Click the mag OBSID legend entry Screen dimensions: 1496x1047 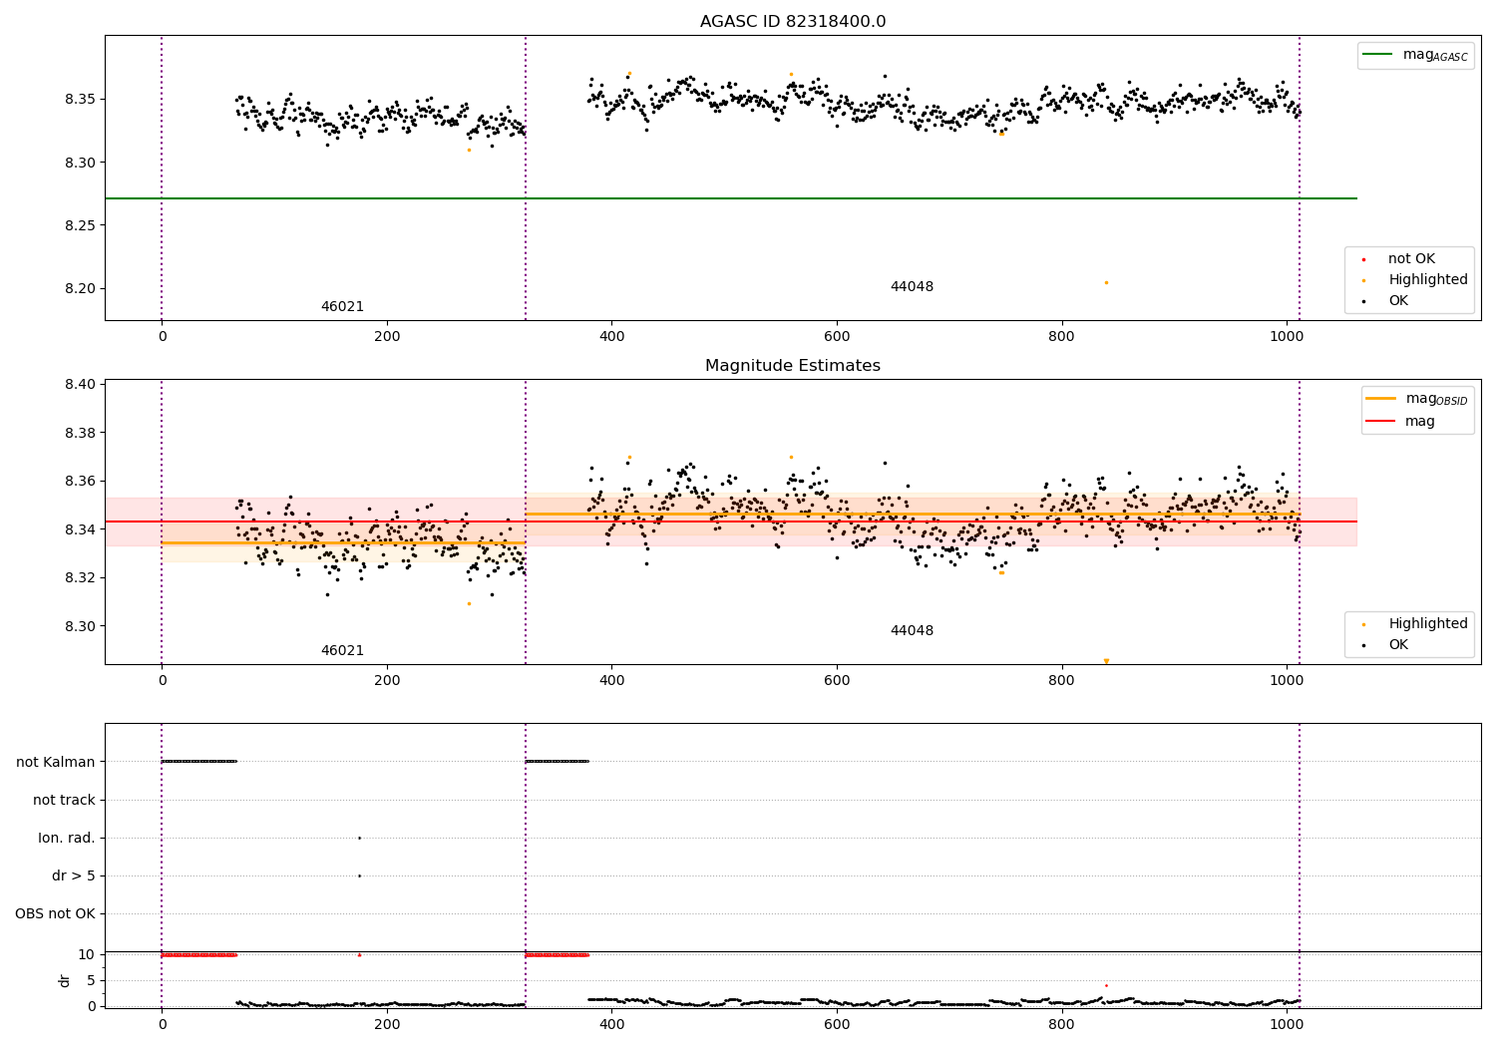click(x=1417, y=399)
